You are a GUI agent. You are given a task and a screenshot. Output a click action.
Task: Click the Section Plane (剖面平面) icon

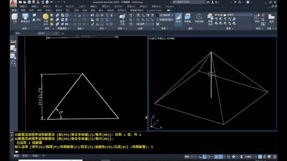pyautogui.click(x=122, y=19)
